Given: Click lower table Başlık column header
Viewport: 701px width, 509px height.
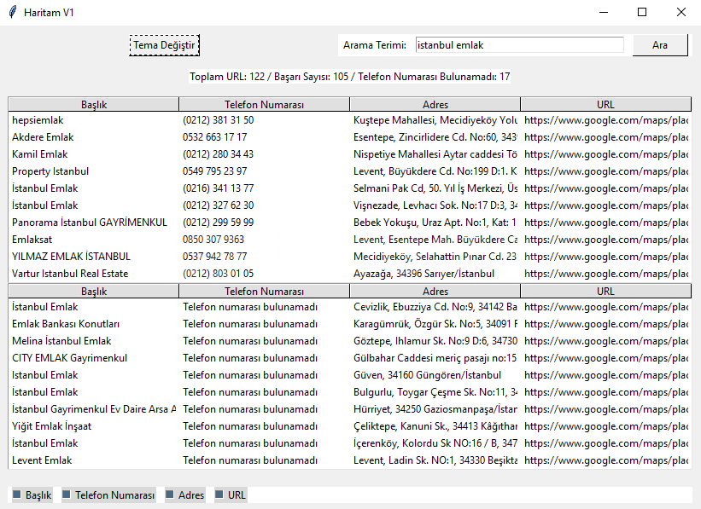Looking at the screenshot, I should coord(93,291).
